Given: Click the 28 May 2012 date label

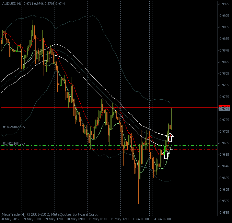Looking at the screenshot, I should click(x=10, y=219).
